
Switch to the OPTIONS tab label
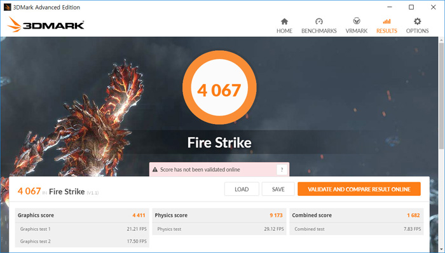[417, 31]
